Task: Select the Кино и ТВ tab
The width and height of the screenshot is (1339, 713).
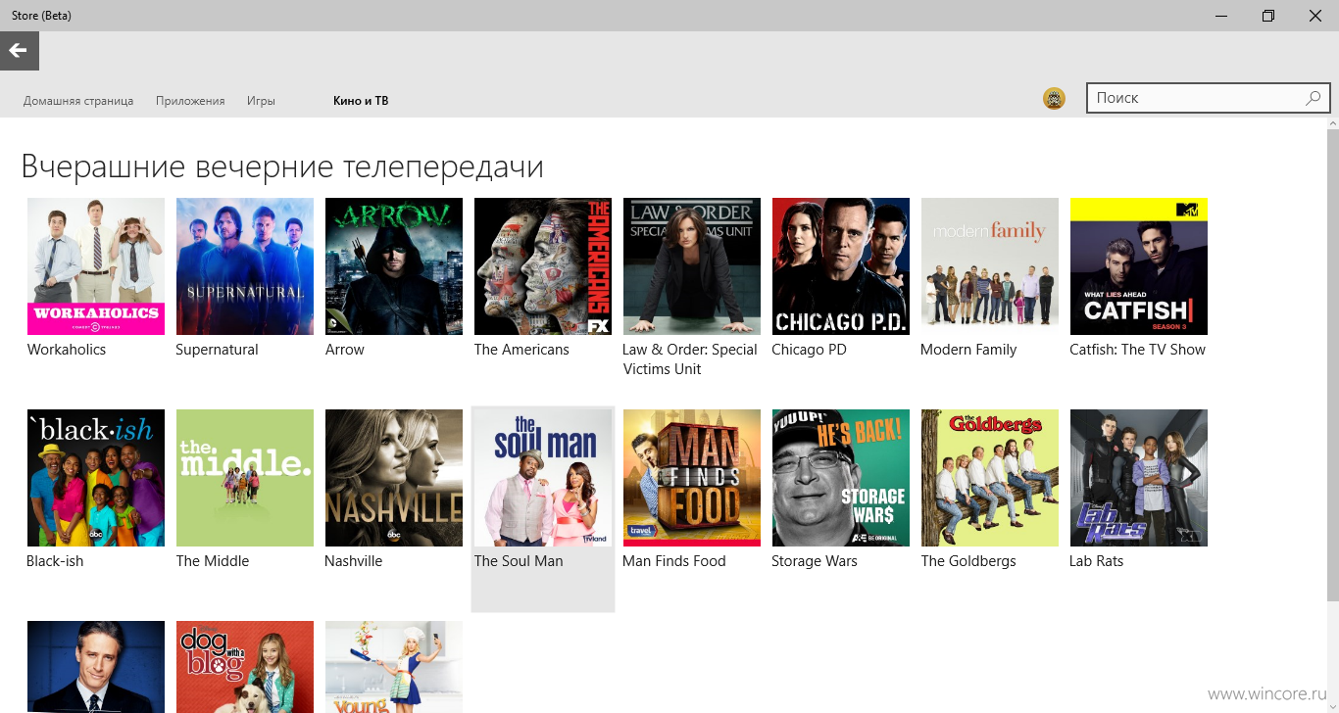Action: (x=361, y=101)
